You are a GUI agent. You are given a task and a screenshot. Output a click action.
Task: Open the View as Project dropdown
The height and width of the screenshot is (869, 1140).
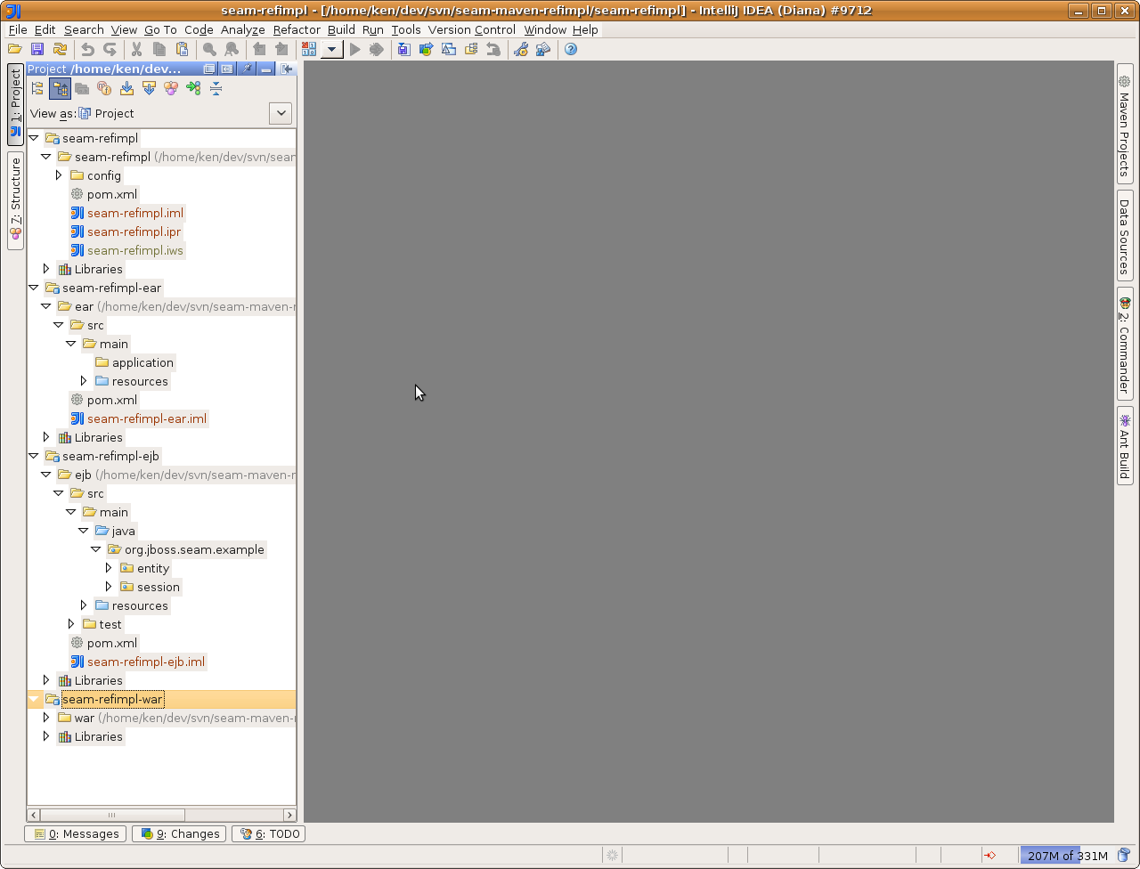click(x=281, y=113)
